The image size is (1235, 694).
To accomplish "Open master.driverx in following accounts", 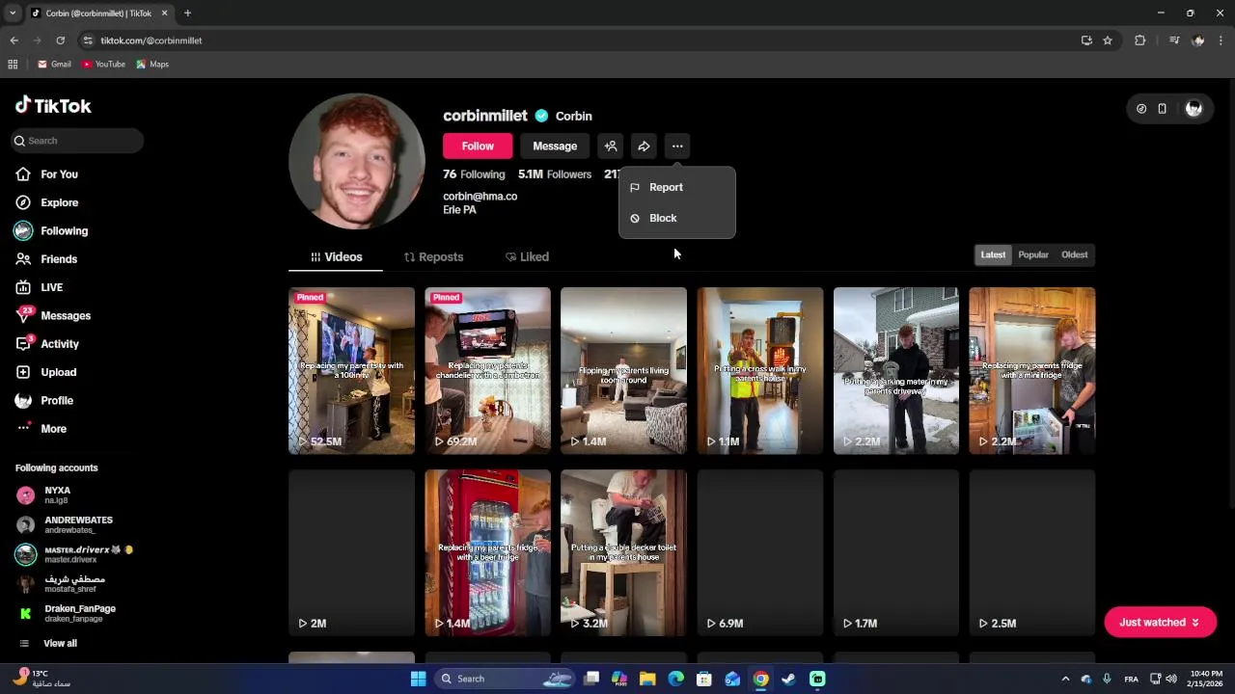I will [77, 554].
